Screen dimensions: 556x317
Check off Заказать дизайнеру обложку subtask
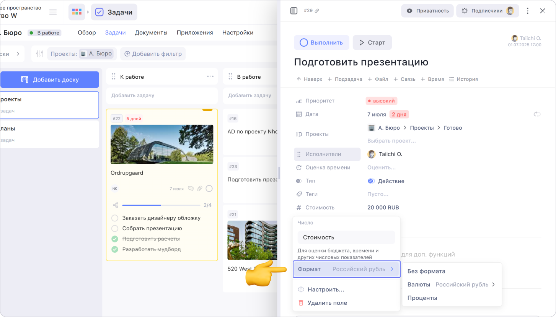[114, 218]
